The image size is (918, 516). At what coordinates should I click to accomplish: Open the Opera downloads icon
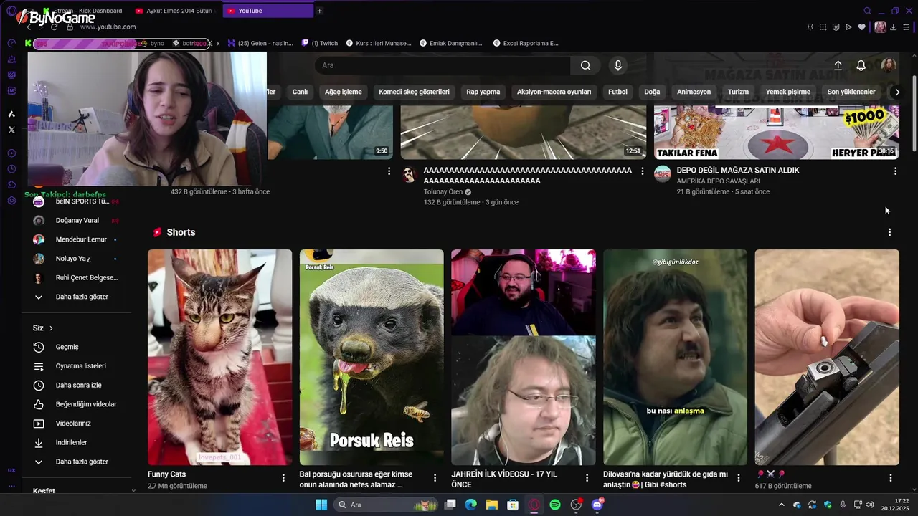pyautogui.click(x=894, y=27)
